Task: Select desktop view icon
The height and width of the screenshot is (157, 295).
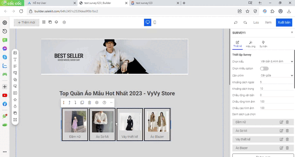Action: [147, 22]
